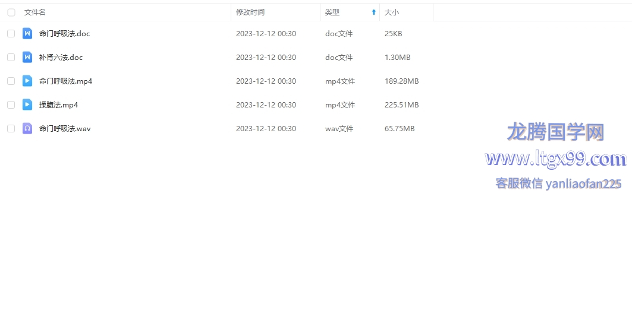Click modified date of 补肾六法.doc
This screenshot has height=317, width=632.
266,57
